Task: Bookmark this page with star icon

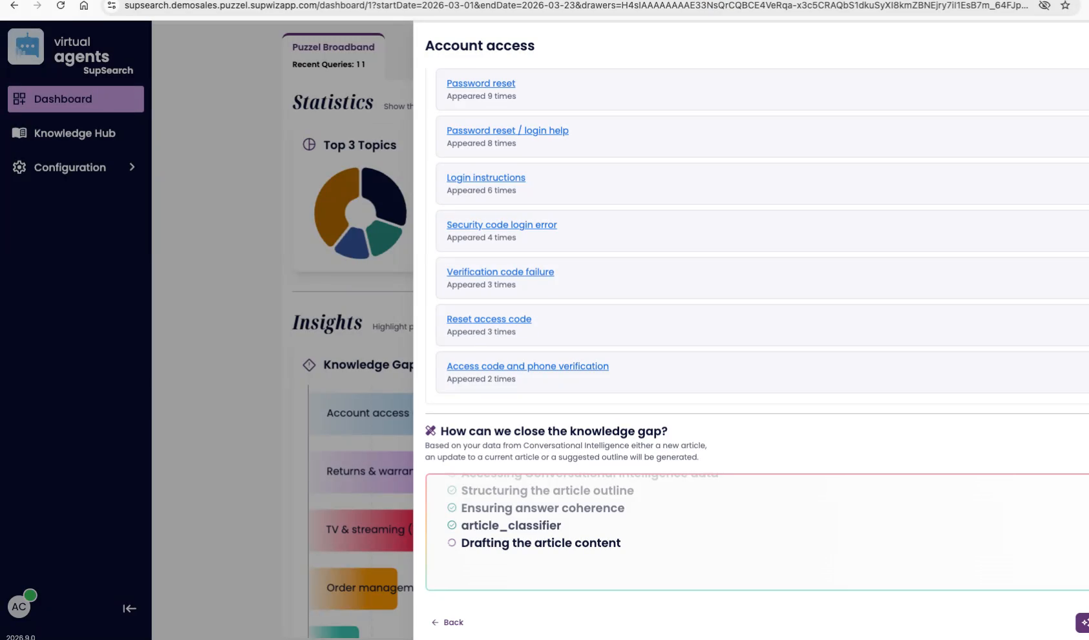Action: pos(1065,6)
